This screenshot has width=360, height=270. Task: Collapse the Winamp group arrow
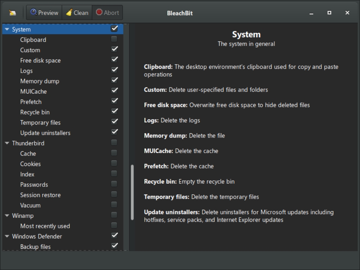pyautogui.click(x=7, y=216)
